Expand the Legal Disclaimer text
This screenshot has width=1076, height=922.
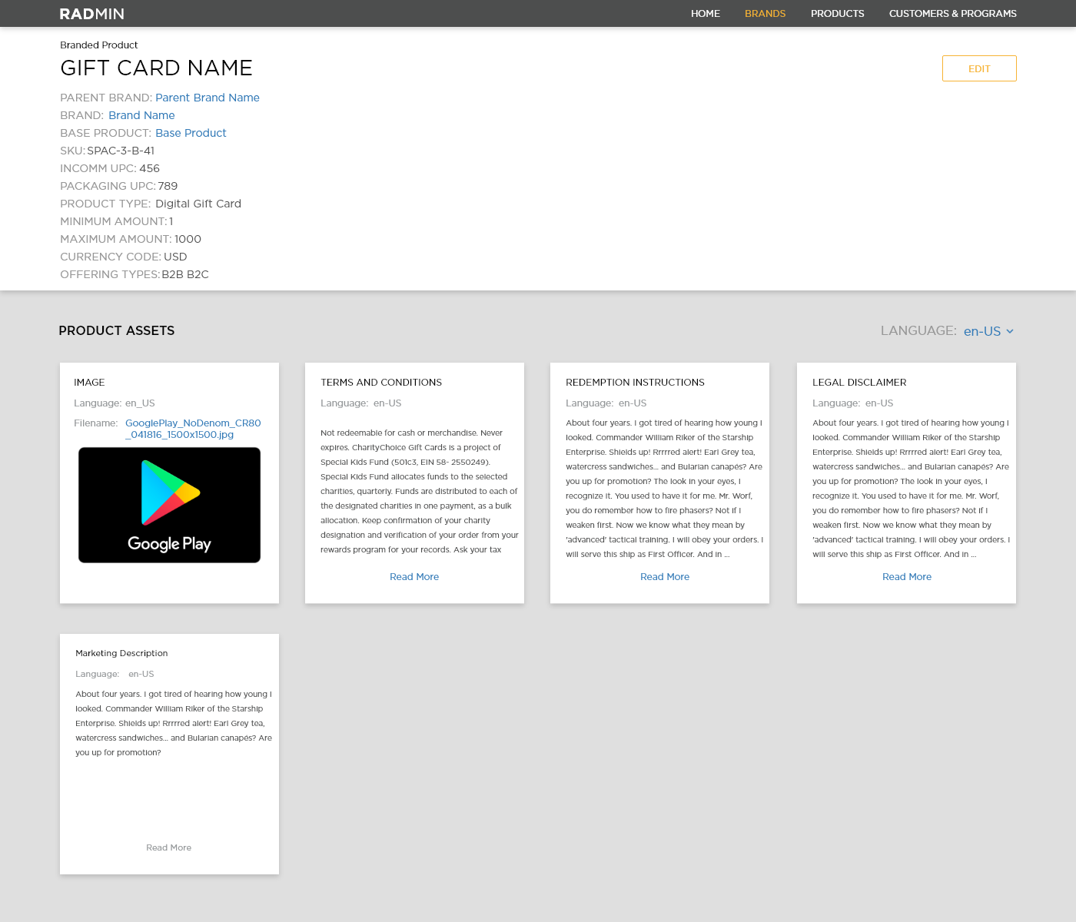tap(906, 576)
